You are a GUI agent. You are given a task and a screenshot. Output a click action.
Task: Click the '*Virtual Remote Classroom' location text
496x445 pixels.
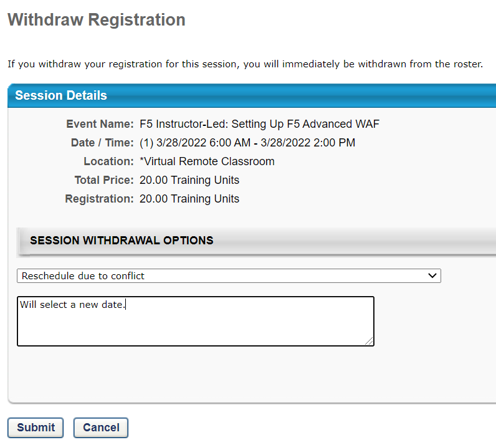pyautogui.click(x=207, y=161)
